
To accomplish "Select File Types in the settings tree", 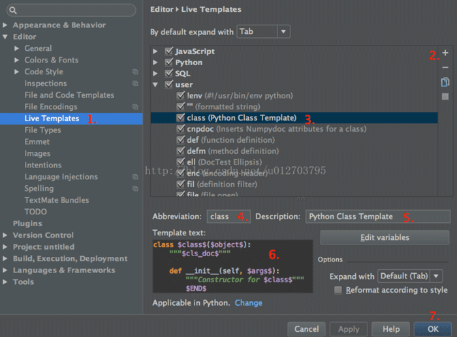I will point(42,130).
